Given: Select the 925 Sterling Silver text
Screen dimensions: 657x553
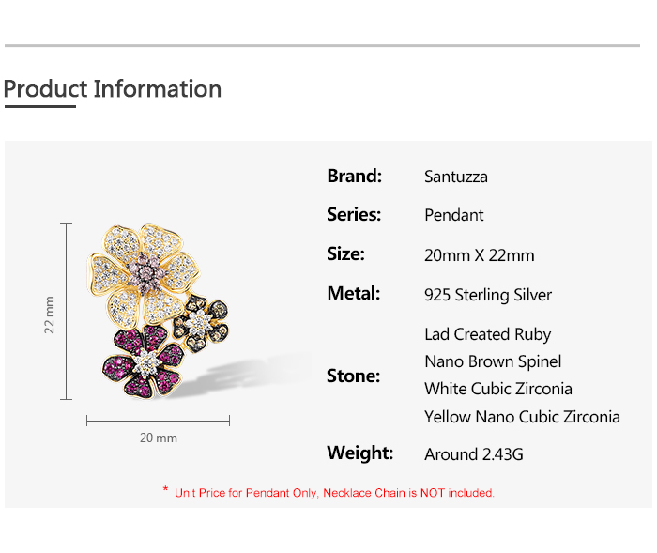Looking at the screenshot, I should coord(488,295).
